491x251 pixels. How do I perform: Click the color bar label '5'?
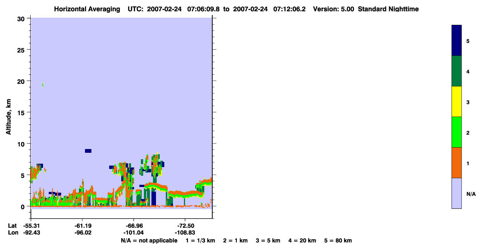[x=468, y=41]
